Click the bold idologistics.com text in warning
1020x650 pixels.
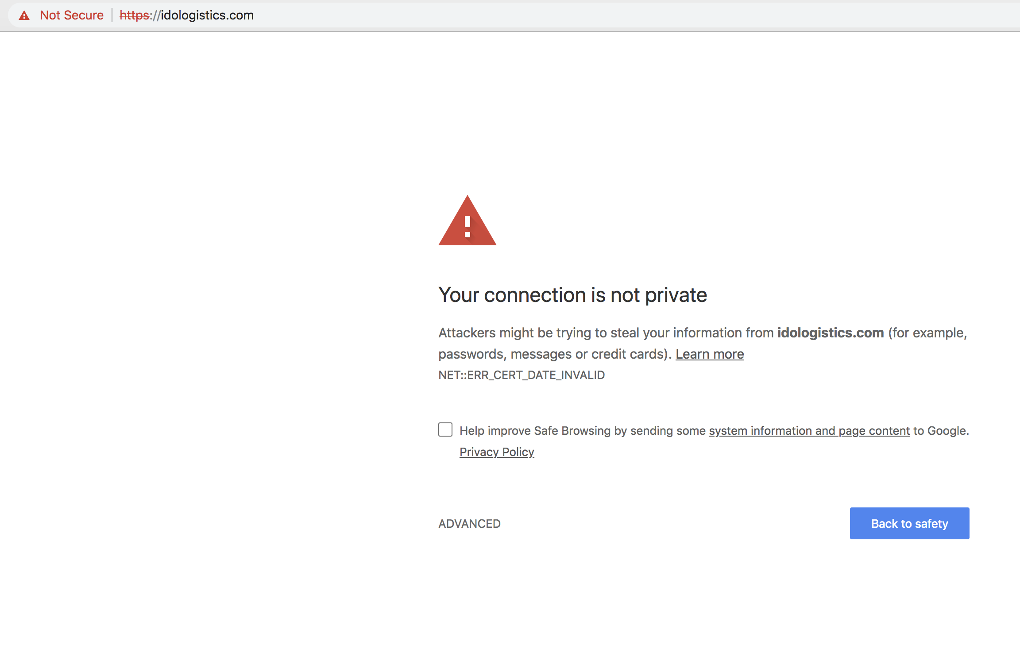[x=831, y=333]
